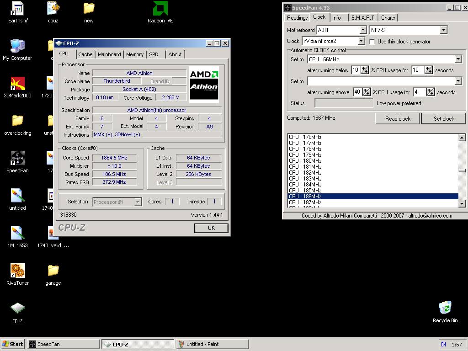
Task: Click the SpeedFan title bar fan icon
Action: [x=288, y=8]
